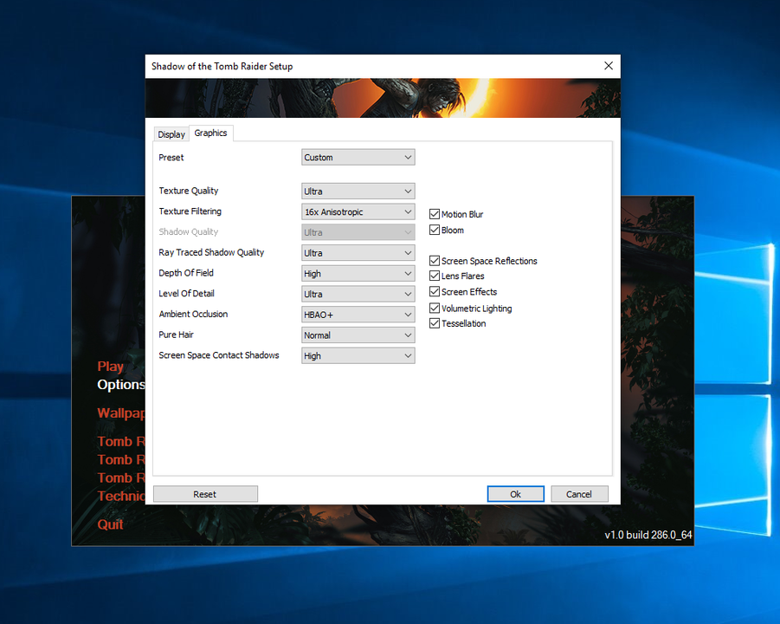Disable the Motion Blur checkbox
The image size is (780, 624).
[435, 214]
